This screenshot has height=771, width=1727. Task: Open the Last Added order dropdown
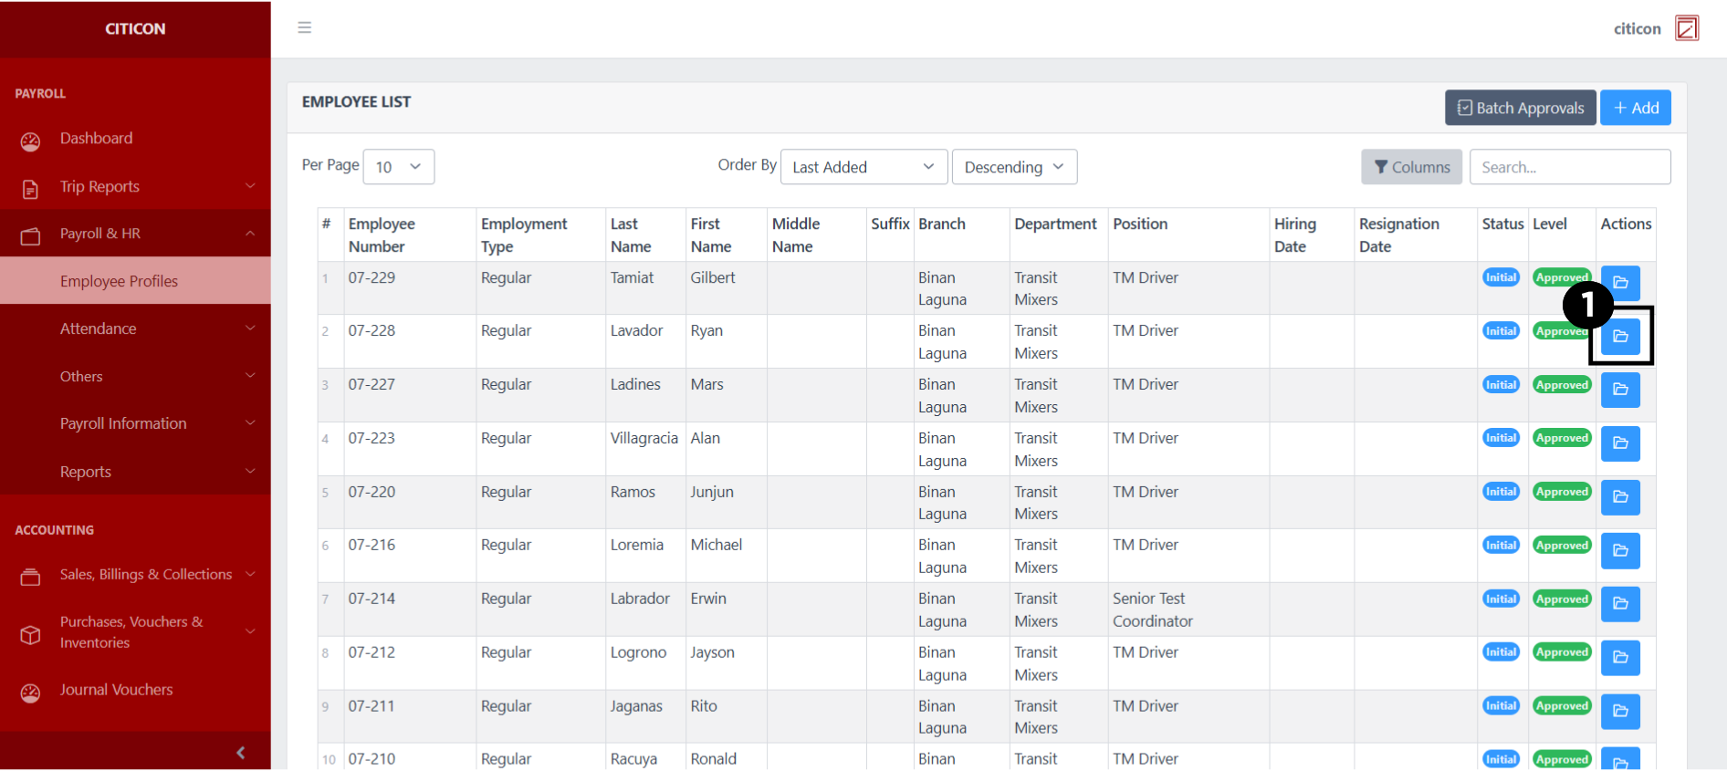click(x=863, y=167)
